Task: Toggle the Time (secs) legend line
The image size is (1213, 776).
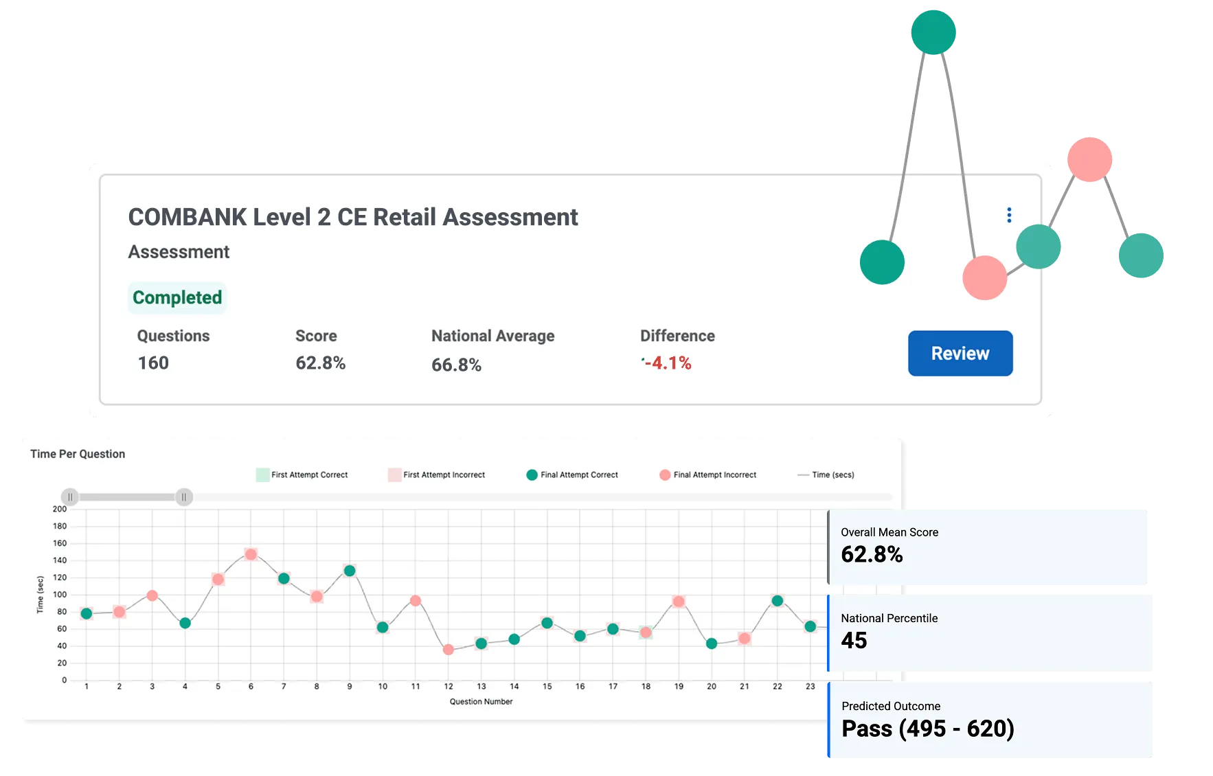Action: click(825, 475)
